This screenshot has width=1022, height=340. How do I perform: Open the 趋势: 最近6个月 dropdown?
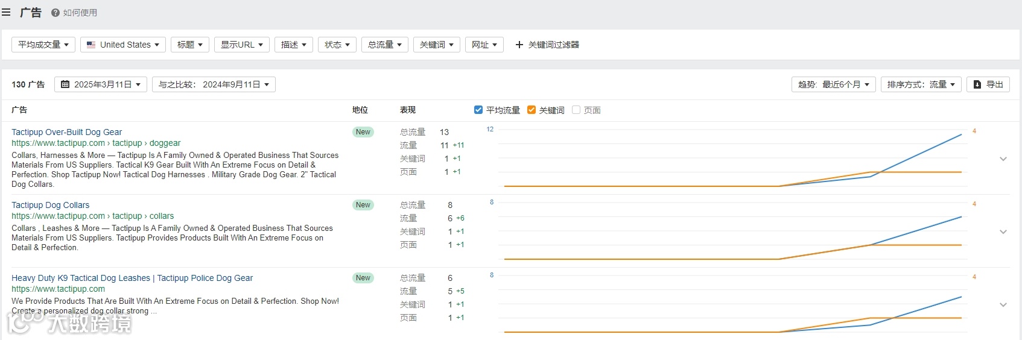(x=834, y=84)
